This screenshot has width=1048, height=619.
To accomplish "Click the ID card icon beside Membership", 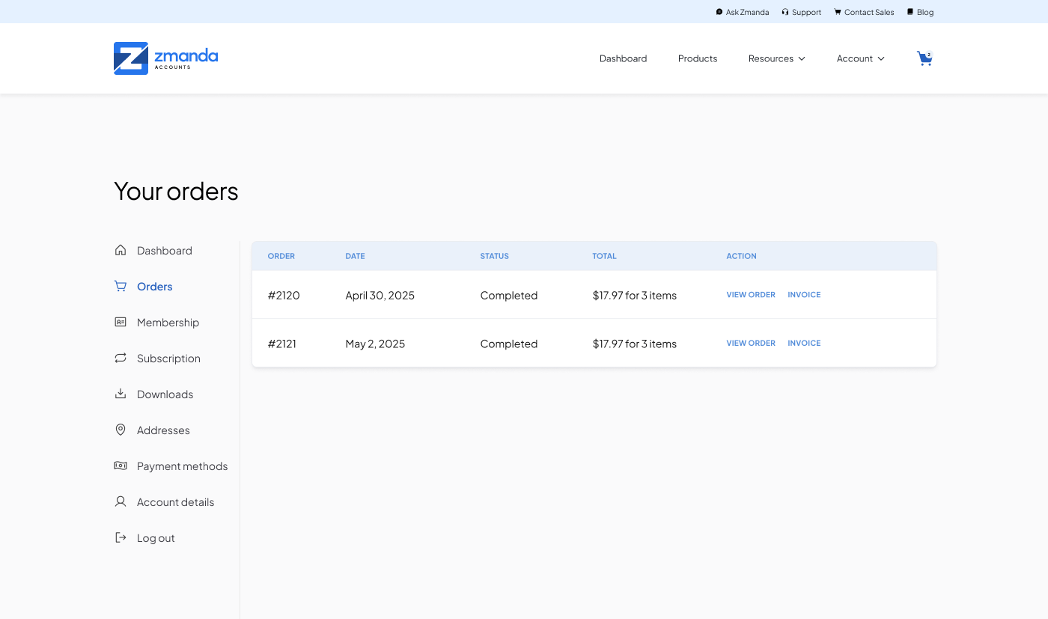I will click(121, 322).
